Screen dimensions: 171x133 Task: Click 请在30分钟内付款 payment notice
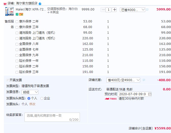(131, 99)
